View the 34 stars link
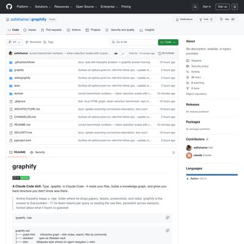The width and height of the screenshot is (244, 244). tap(193, 77)
